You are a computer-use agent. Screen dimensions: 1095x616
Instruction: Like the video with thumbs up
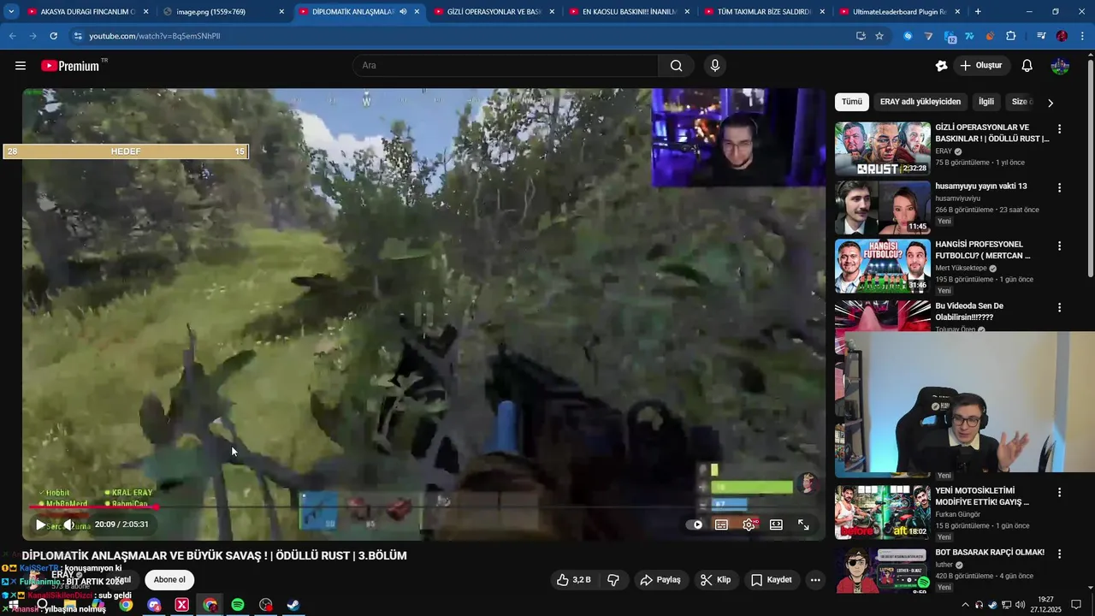tap(573, 580)
